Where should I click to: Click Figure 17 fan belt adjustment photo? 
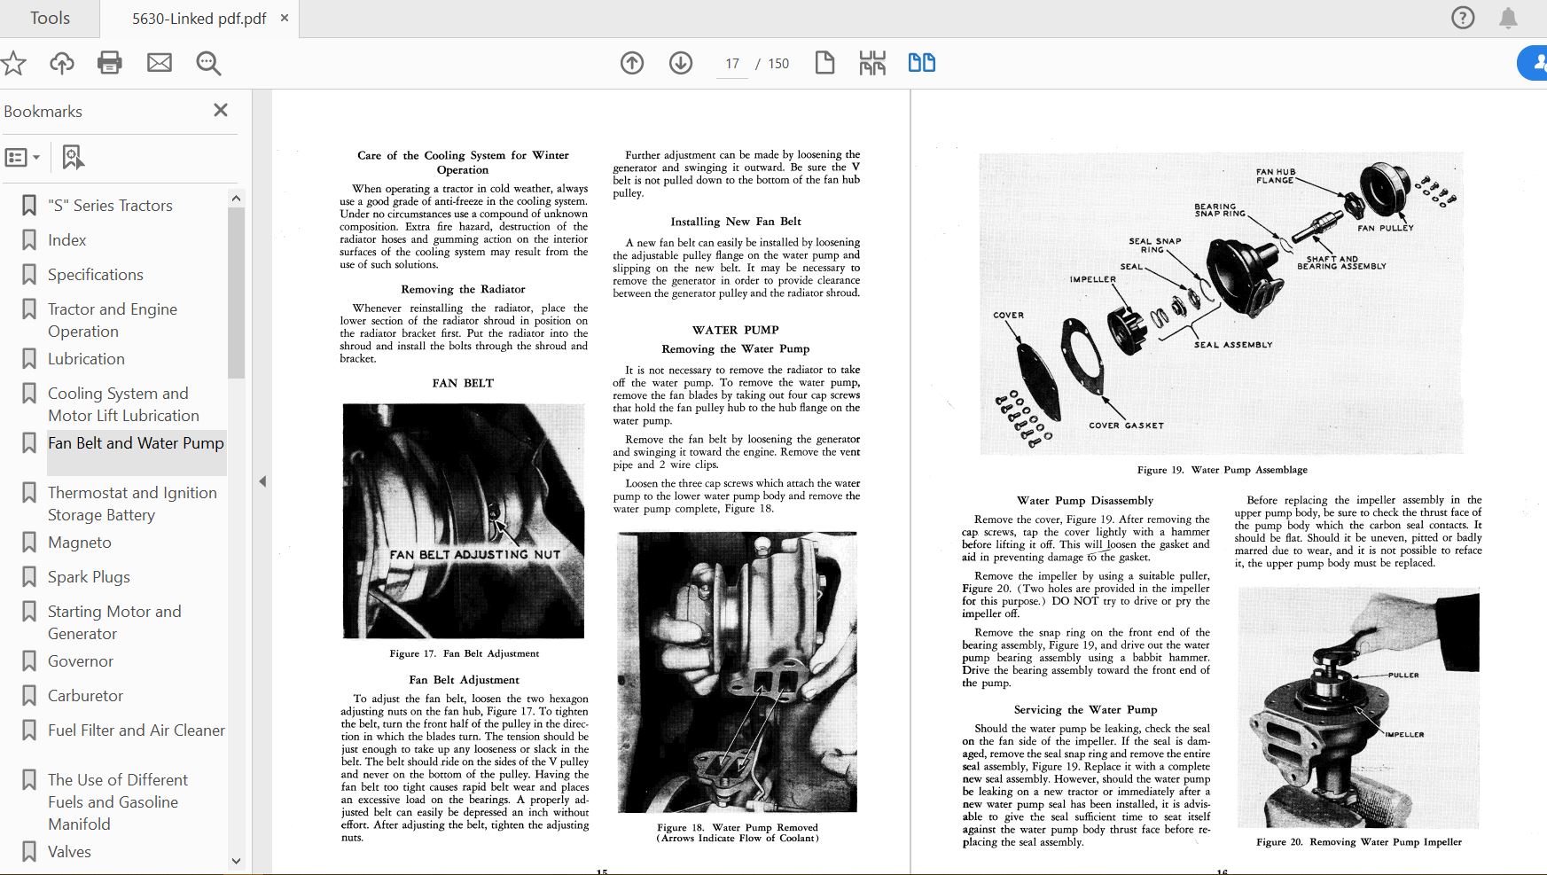(x=464, y=520)
